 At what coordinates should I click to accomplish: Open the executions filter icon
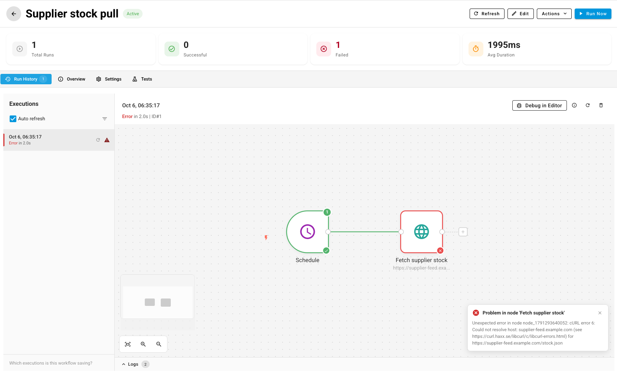tap(105, 119)
